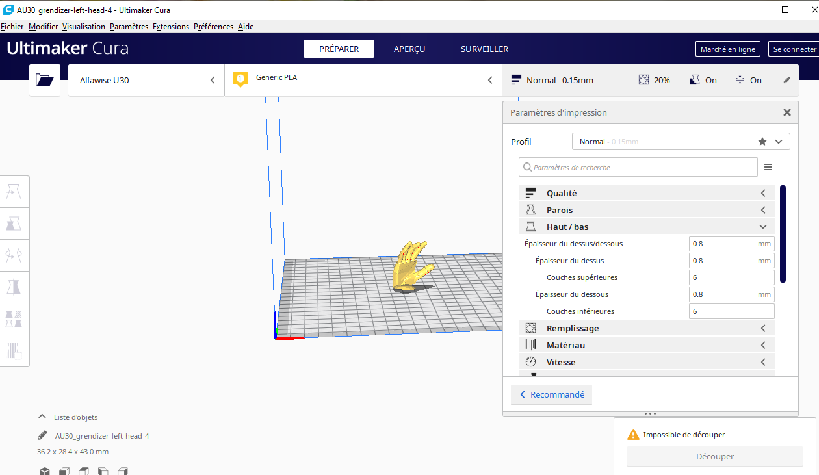Click the adhesion icon showing On
This screenshot has width=819, height=475.
(x=740, y=80)
